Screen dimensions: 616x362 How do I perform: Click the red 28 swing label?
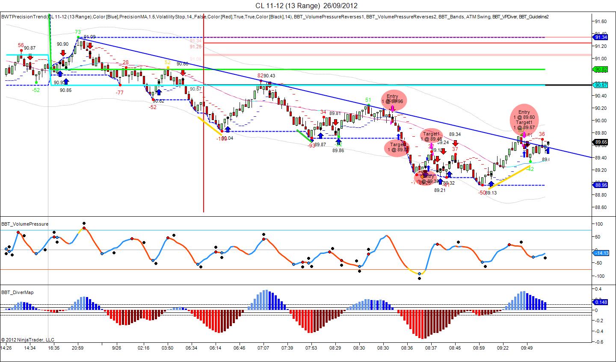pyautogui.click(x=126, y=62)
